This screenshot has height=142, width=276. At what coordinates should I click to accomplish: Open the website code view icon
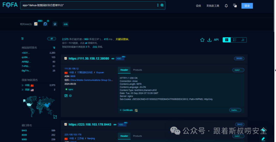pyautogui.click(x=66, y=96)
